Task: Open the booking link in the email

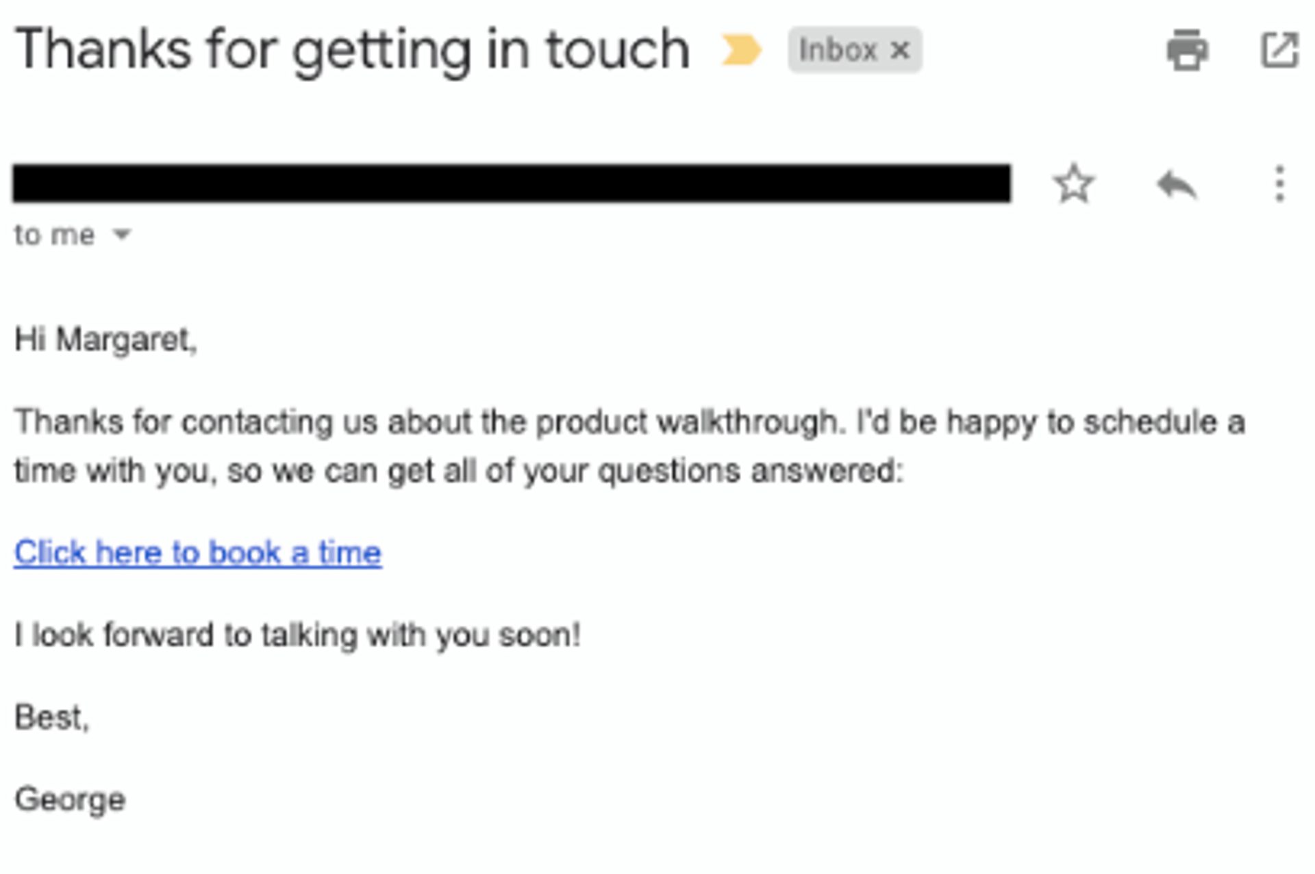Action: click(197, 552)
